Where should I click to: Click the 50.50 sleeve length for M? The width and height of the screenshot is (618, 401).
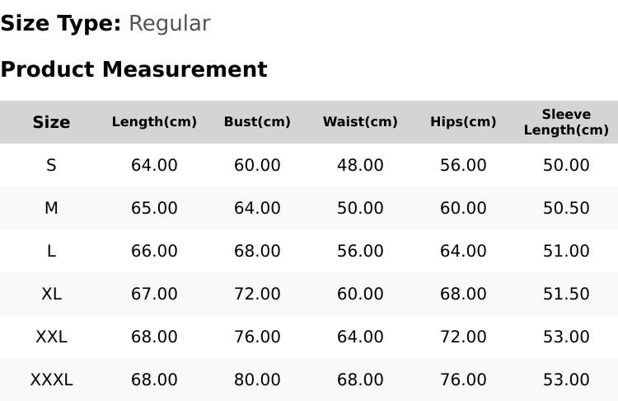tap(566, 208)
